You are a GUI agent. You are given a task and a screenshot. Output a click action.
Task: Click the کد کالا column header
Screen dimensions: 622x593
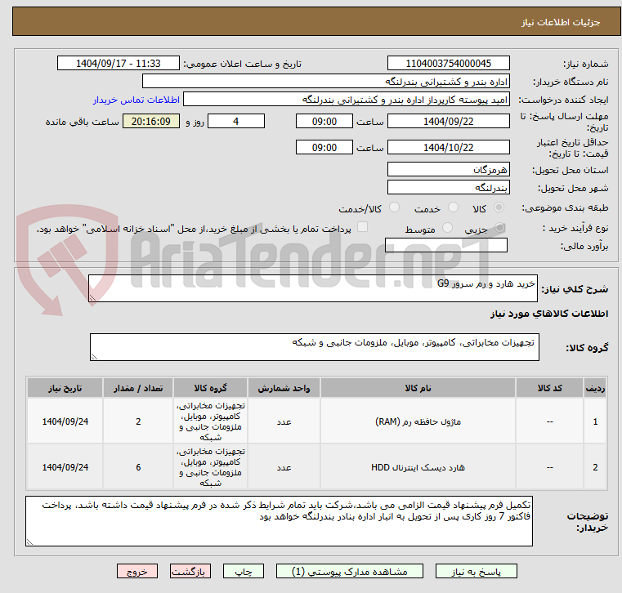549,388
